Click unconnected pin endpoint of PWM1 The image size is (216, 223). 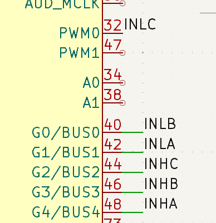(x=122, y=53)
